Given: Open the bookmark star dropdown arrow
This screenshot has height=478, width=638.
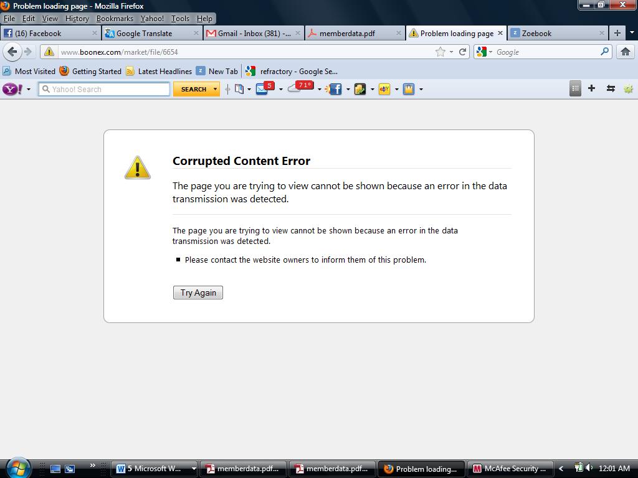Looking at the screenshot, I should point(451,52).
